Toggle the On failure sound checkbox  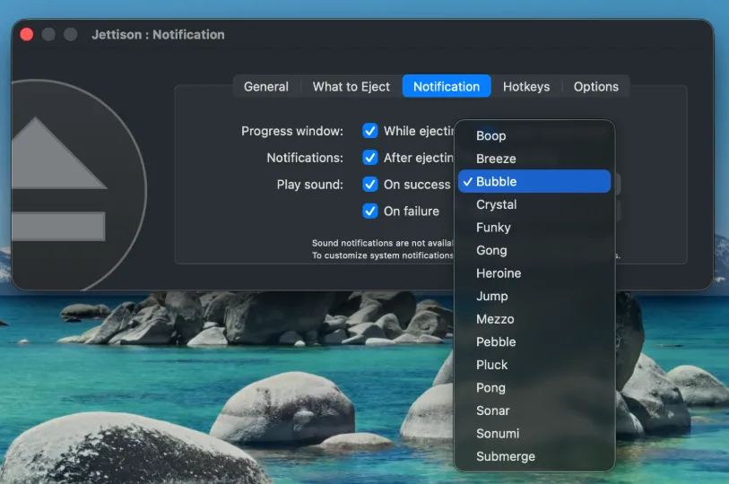click(370, 212)
